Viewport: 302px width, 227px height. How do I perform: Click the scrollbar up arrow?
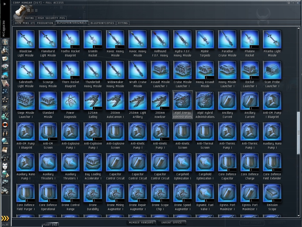pyautogui.click(x=298, y=28)
